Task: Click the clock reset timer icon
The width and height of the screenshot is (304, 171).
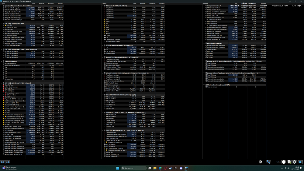Action: click(x=284, y=162)
